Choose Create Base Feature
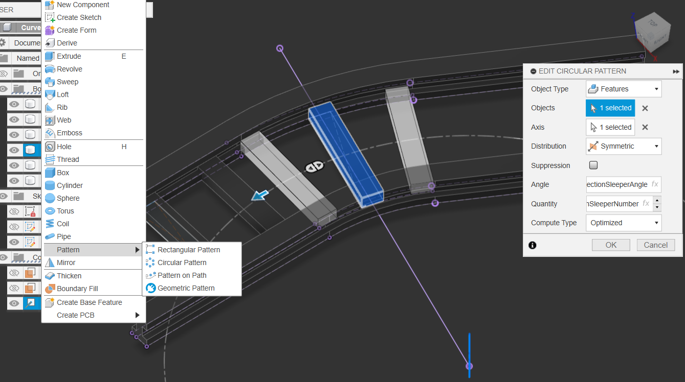This screenshot has height=382, width=685. pyautogui.click(x=90, y=302)
